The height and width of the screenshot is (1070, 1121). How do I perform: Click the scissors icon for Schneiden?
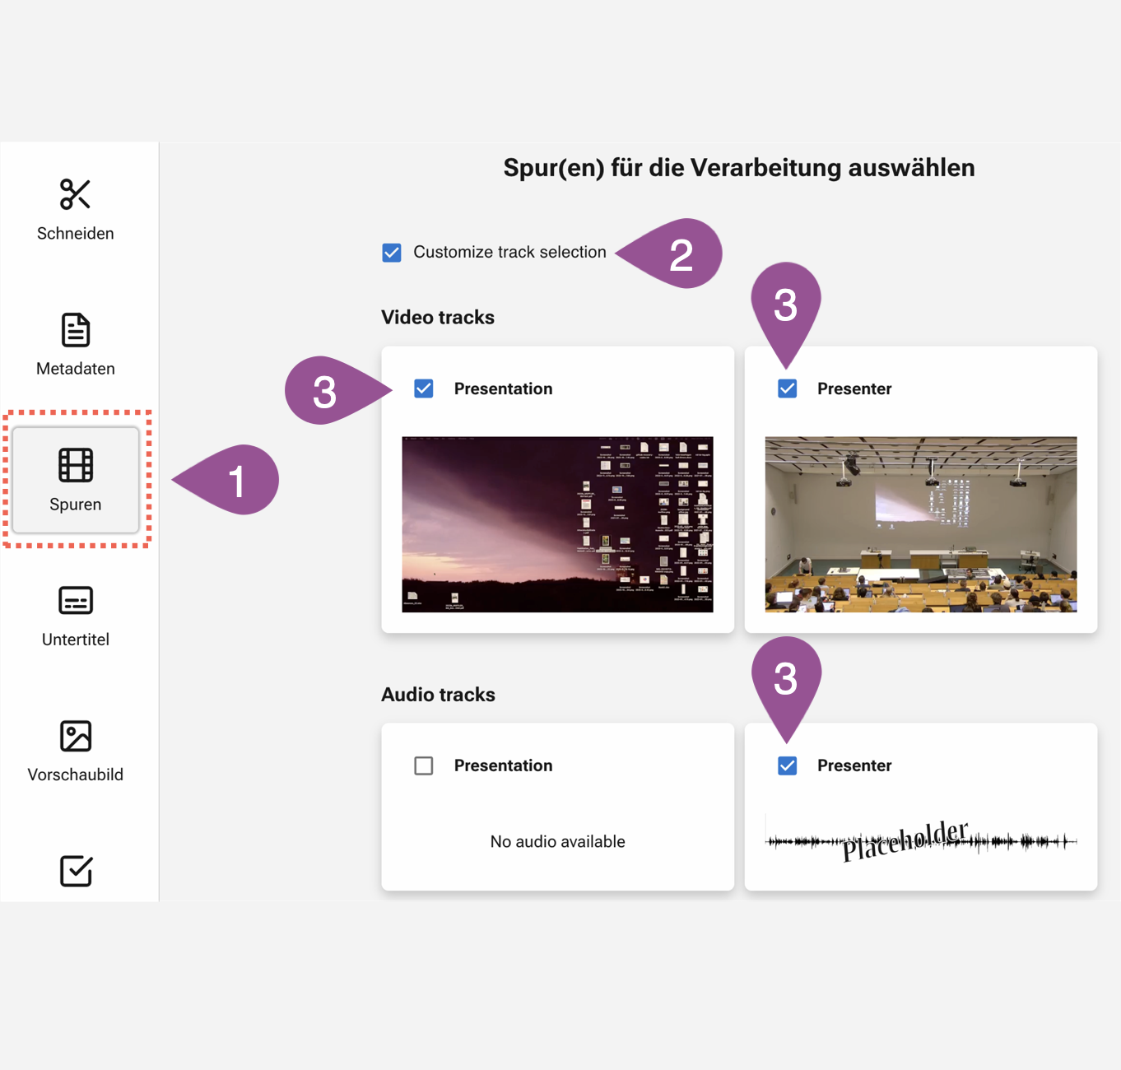(x=75, y=195)
